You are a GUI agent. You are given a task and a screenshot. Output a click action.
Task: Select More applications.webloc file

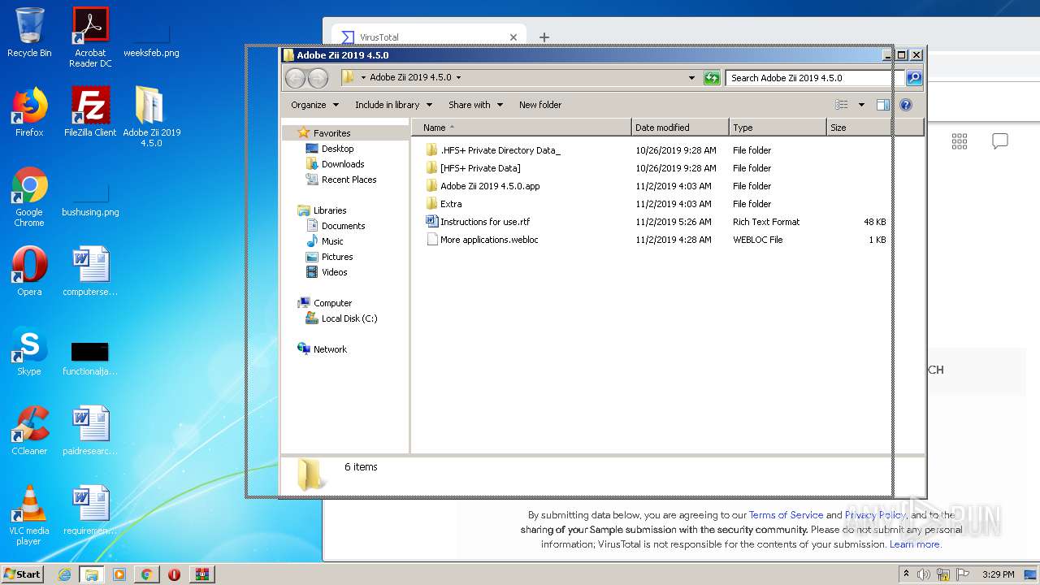(x=482, y=240)
